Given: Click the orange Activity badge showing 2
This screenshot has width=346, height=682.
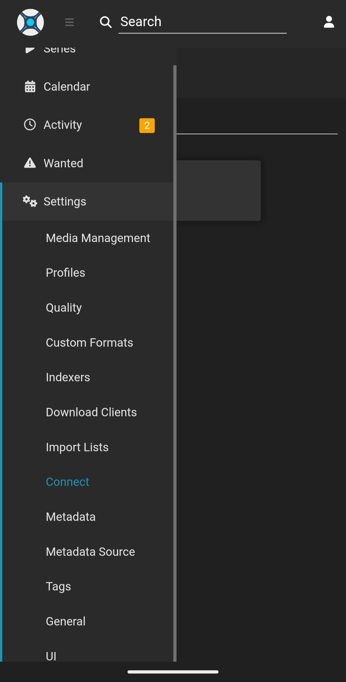Looking at the screenshot, I should 147,125.
